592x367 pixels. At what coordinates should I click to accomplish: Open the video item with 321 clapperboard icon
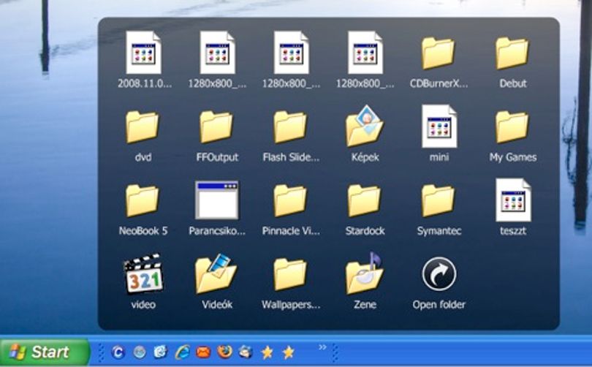pyautogui.click(x=143, y=273)
